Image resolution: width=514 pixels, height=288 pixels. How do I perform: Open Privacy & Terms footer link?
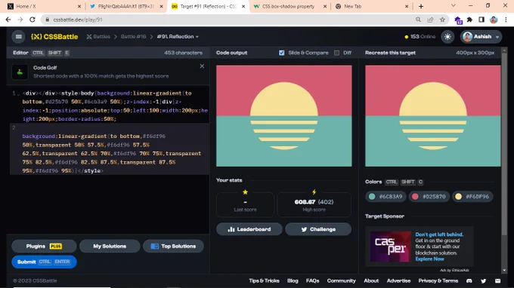click(438, 280)
